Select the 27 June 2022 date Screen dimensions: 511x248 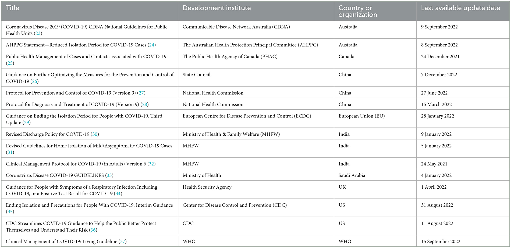pyautogui.click(x=434, y=93)
